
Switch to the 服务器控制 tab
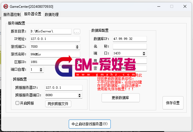coord(12,14)
